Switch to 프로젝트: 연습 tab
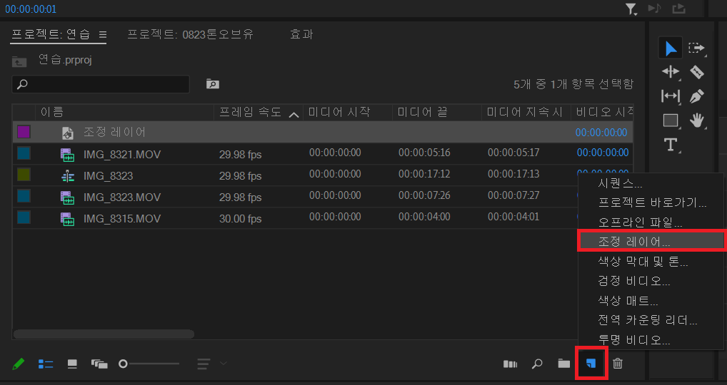727x385 pixels. pos(51,34)
